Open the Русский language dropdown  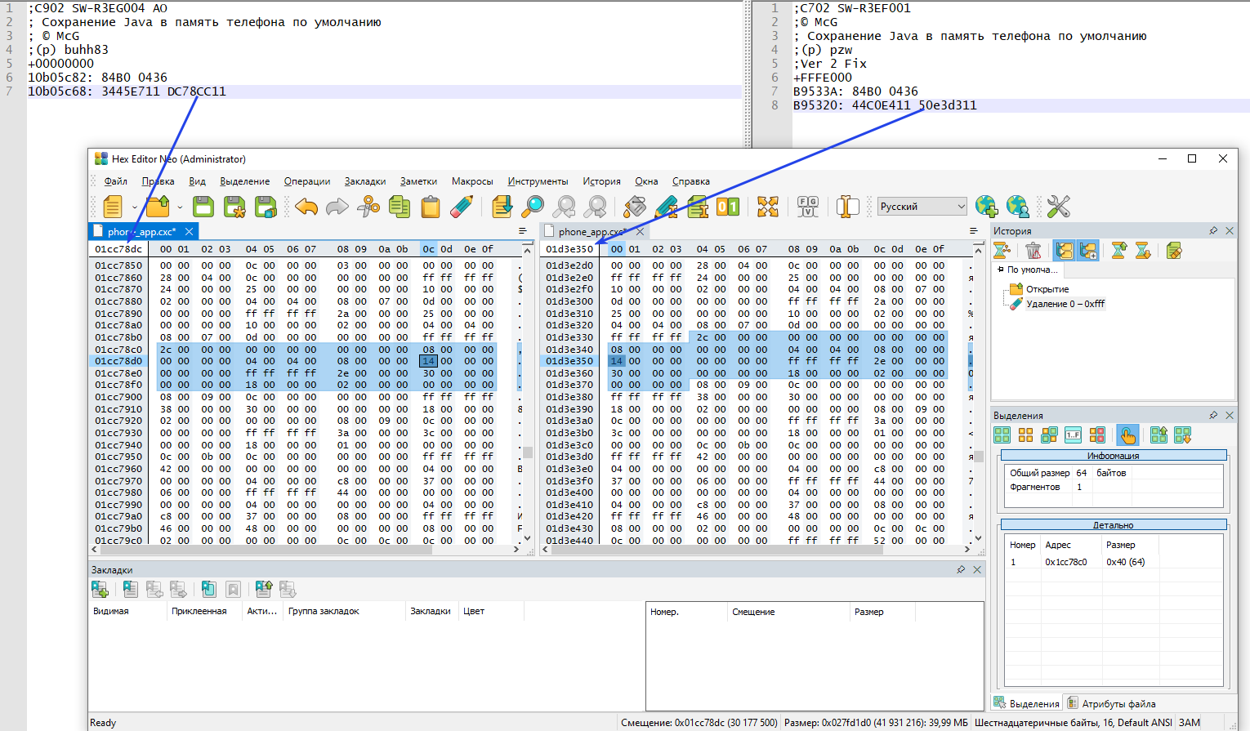coord(922,207)
